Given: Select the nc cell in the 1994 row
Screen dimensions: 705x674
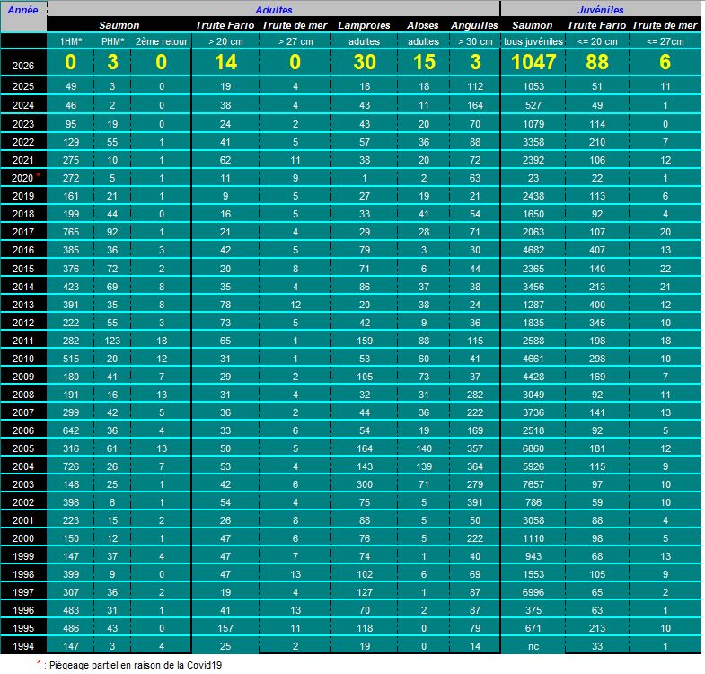Looking at the screenshot, I should pyautogui.click(x=533, y=646).
